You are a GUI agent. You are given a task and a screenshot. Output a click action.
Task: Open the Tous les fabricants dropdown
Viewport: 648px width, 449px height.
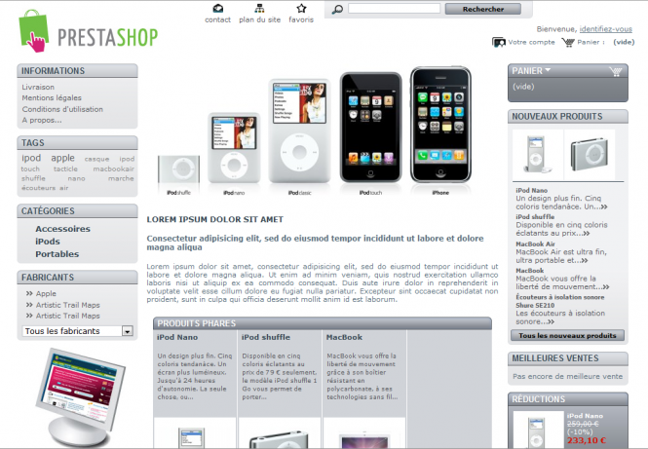(77, 331)
